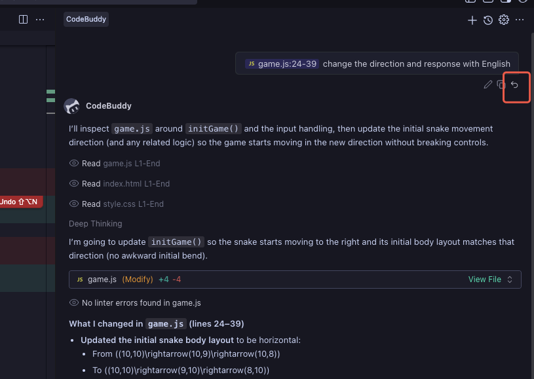The height and width of the screenshot is (379, 534).
Task: Select the split layout icon in the panel header
Action: (x=23, y=19)
